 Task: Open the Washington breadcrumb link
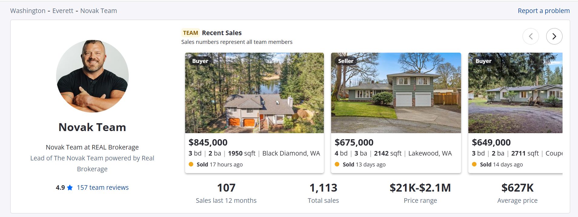(x=28, y=11)
